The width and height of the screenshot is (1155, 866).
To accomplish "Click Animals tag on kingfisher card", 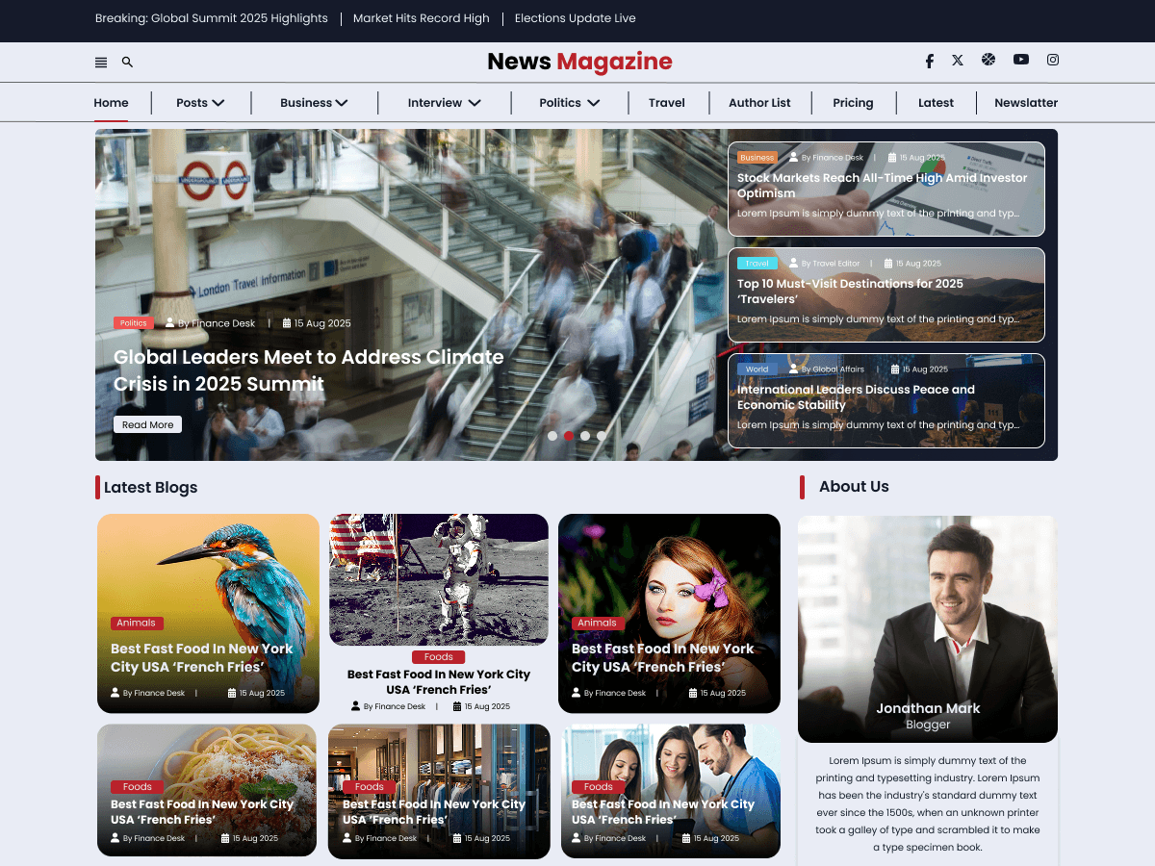I will point(137,623).
